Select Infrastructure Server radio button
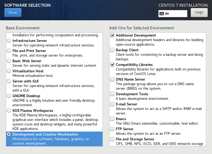The image size is (212, 154). [9, 41]
